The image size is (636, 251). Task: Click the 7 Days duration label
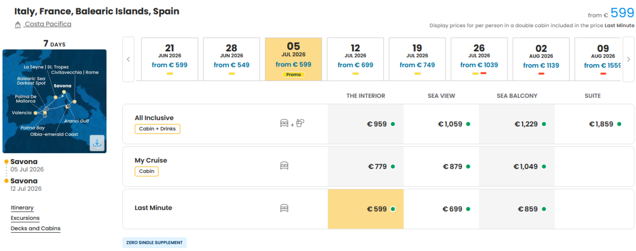tap(54, 43)
